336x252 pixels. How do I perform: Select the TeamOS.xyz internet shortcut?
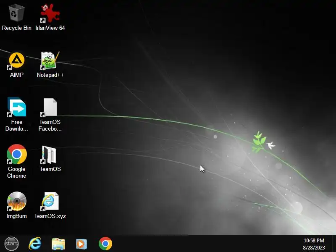tap(50, 205)
